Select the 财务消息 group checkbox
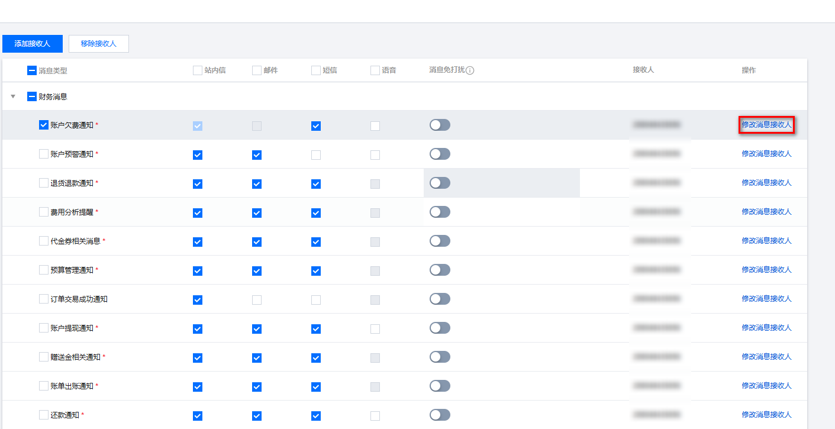 coord(32,96)
